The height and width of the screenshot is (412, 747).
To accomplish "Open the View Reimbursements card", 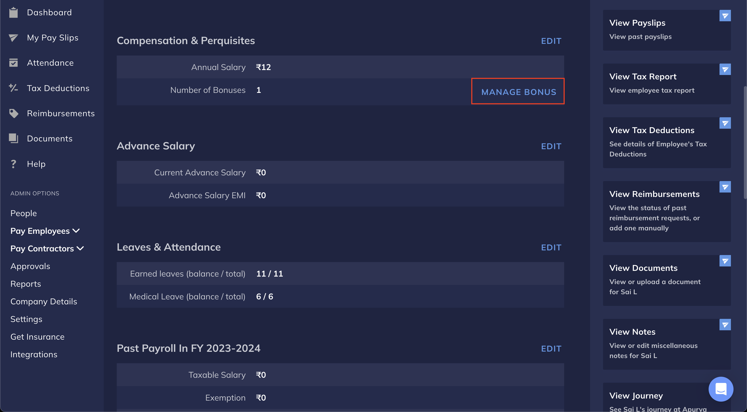I will [x=667, y=211].
